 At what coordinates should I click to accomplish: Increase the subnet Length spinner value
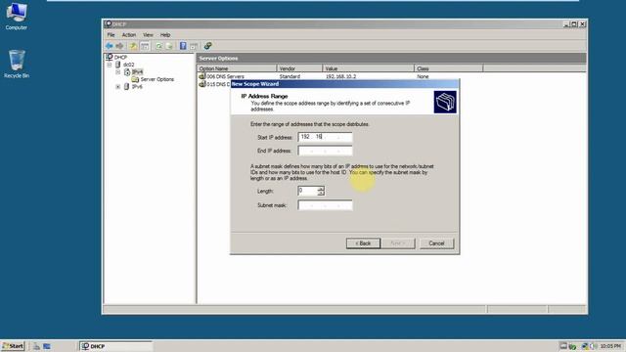[321, 189]
